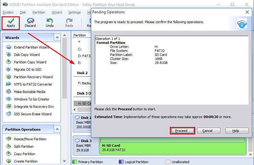Open the Extend Partition Wizard
The height and width of the screenshot is (165, 254).
[32, 47]
